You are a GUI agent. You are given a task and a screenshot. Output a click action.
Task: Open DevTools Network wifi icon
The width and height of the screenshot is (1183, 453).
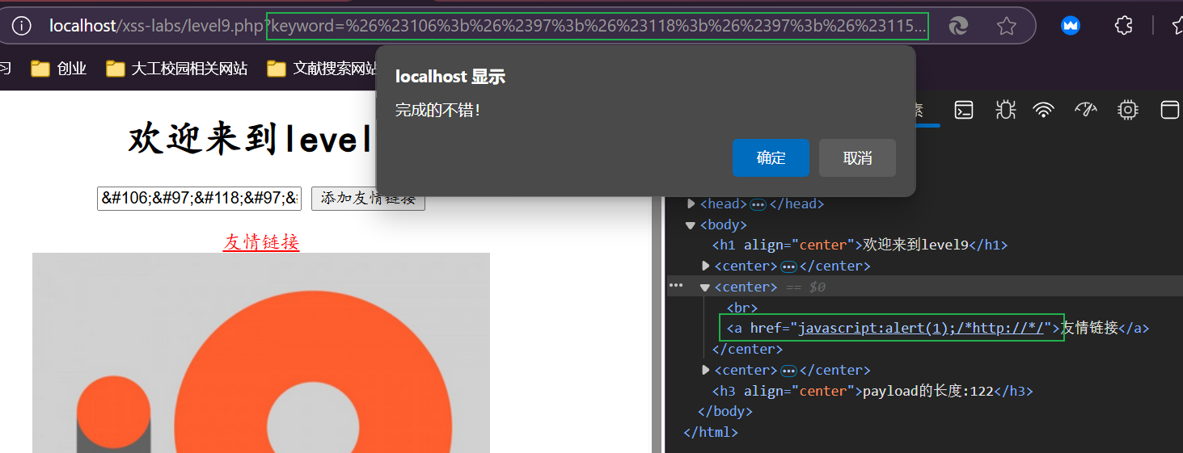[x=1045, y=110]
